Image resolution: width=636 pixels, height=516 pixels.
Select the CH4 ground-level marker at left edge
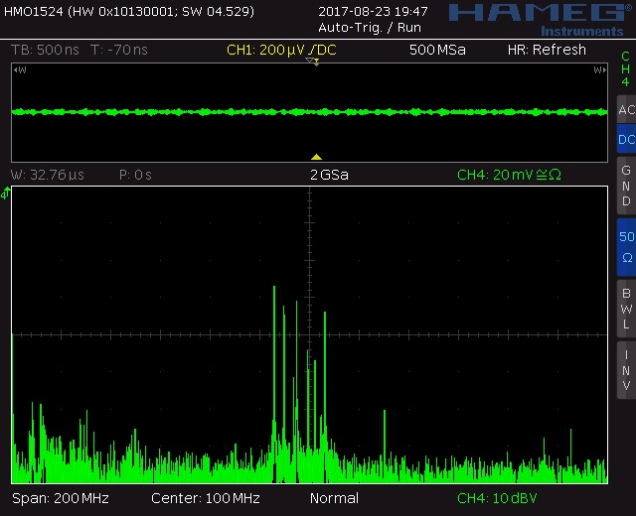[5, 193]
